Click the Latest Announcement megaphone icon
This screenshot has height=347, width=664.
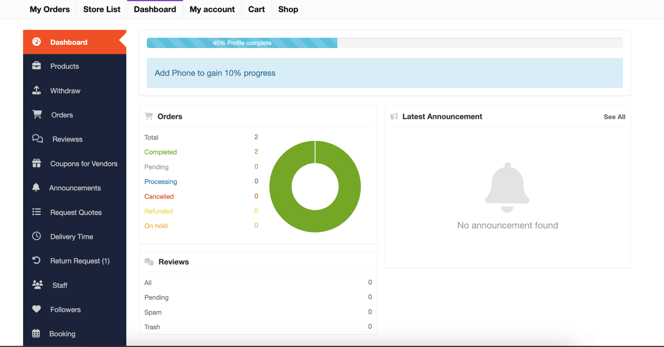394,116
